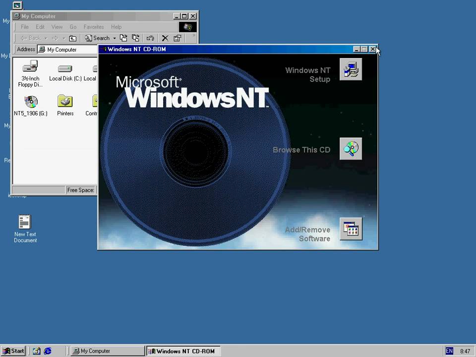Click the taskbar clock showing 8:47
476x357 pixels.
(465, 351)
